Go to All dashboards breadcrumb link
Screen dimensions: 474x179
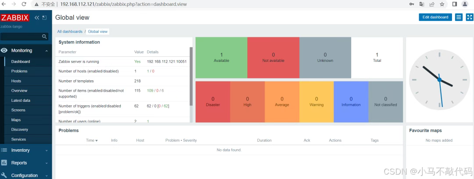click(70, 32)
